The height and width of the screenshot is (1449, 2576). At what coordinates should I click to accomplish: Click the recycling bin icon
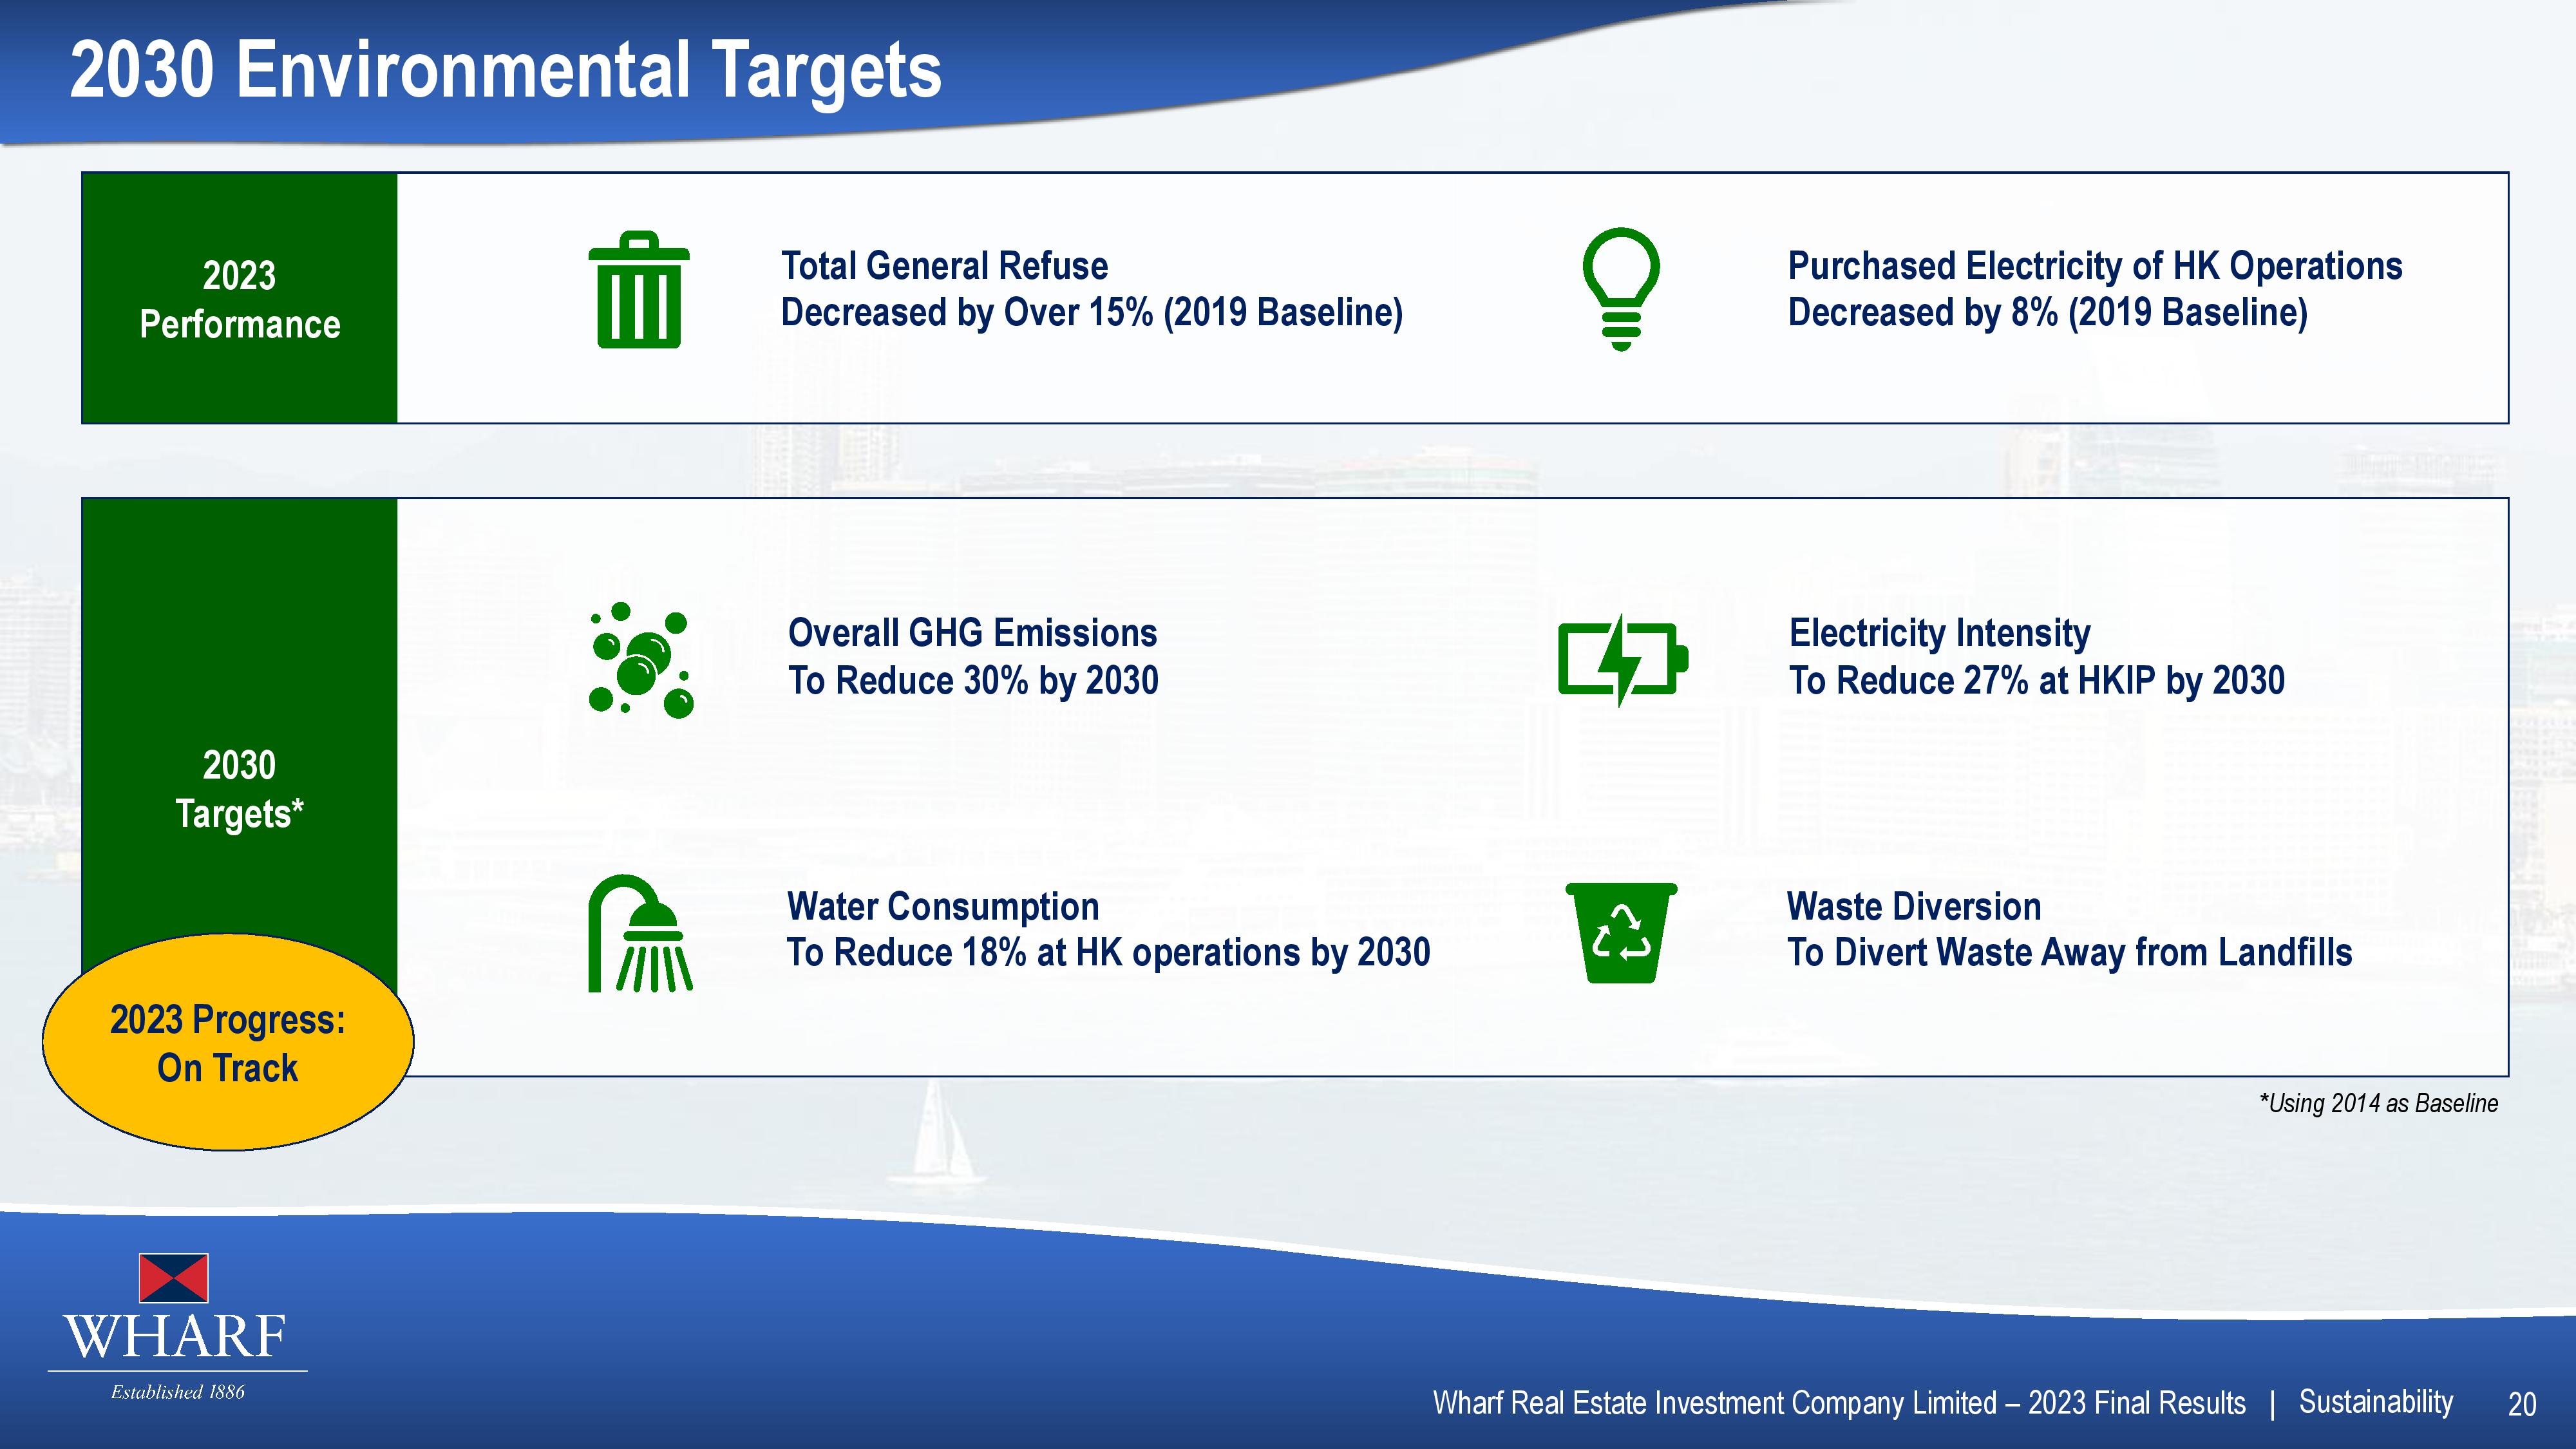point(1621,932)
